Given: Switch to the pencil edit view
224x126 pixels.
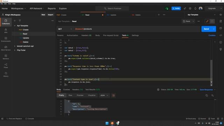Looking at the screenshot, I should pyautogui.click(x=207, y=21).
